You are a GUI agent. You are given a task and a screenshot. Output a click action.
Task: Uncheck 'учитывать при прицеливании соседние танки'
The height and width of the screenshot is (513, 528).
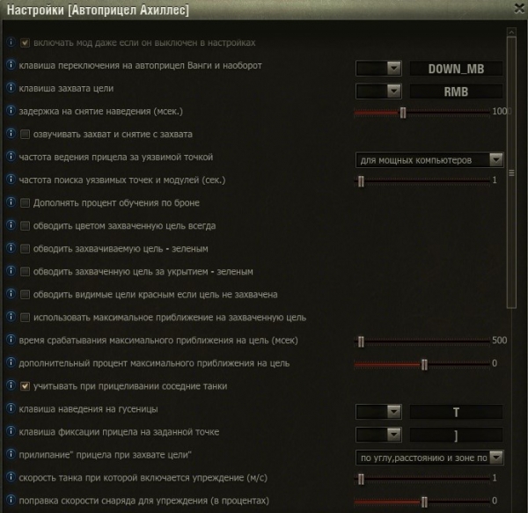(25, 386)
